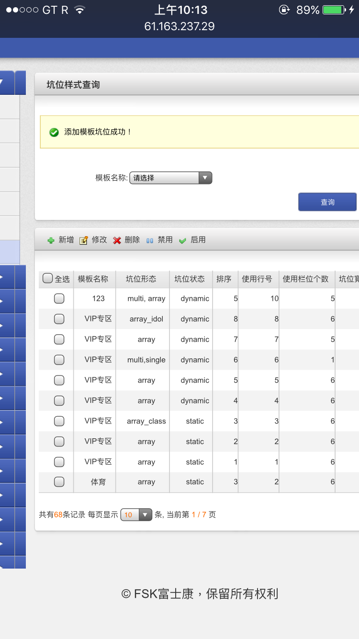Click the 修改 edit notepad icon
The height and width of the screenshot is (639, 359).
[84, 240]
